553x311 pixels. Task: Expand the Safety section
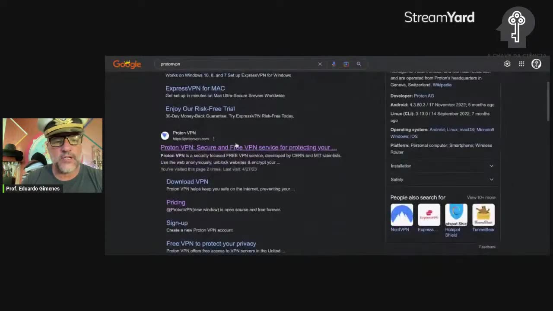click(442, 179)
